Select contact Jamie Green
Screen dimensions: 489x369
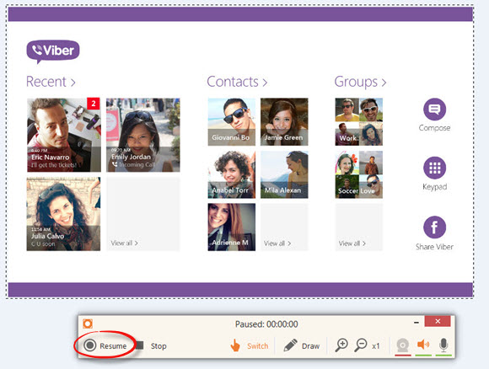284,122
